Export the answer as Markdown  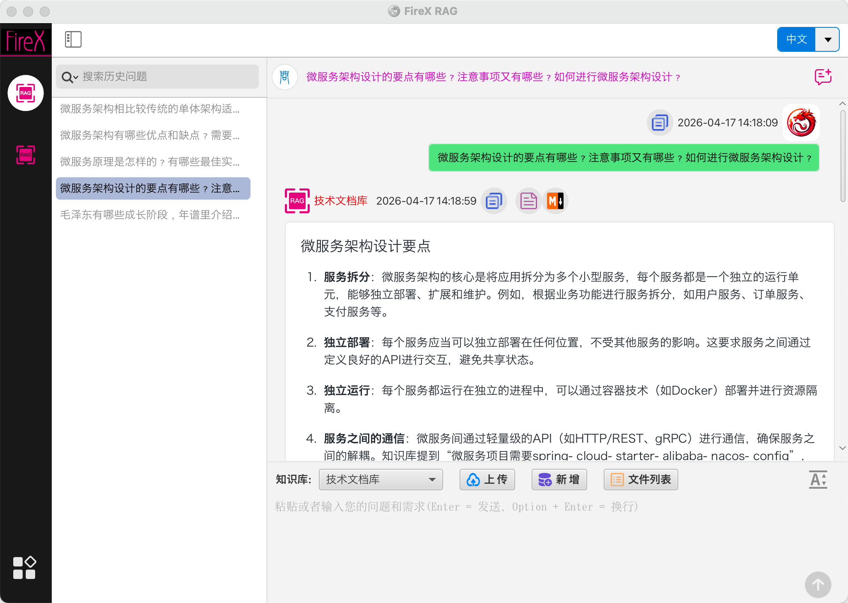[x=555, y=201]
